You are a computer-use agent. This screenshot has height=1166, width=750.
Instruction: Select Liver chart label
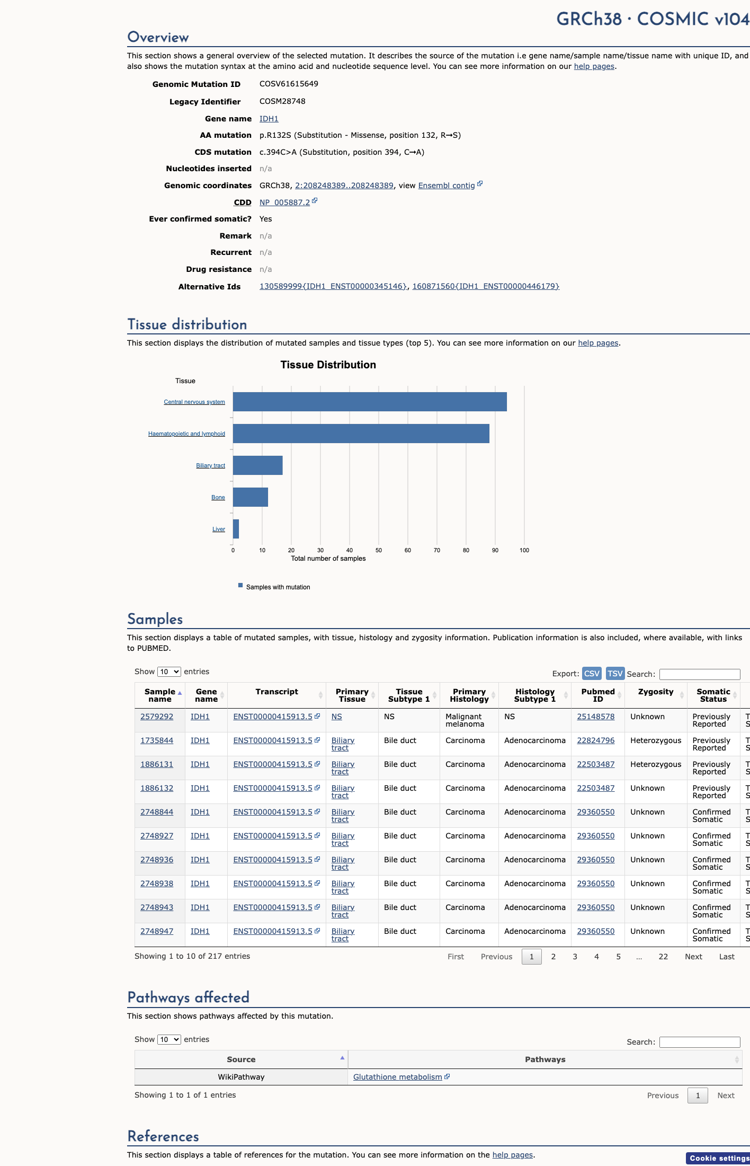pyautogui.click(x=219, y=529)
